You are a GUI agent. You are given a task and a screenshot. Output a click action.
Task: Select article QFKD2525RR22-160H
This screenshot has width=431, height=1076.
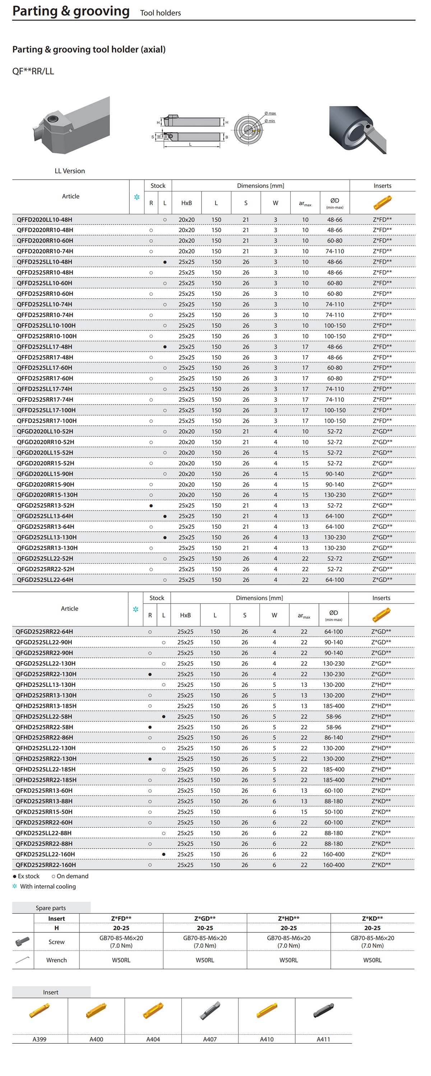click(46, 865)
